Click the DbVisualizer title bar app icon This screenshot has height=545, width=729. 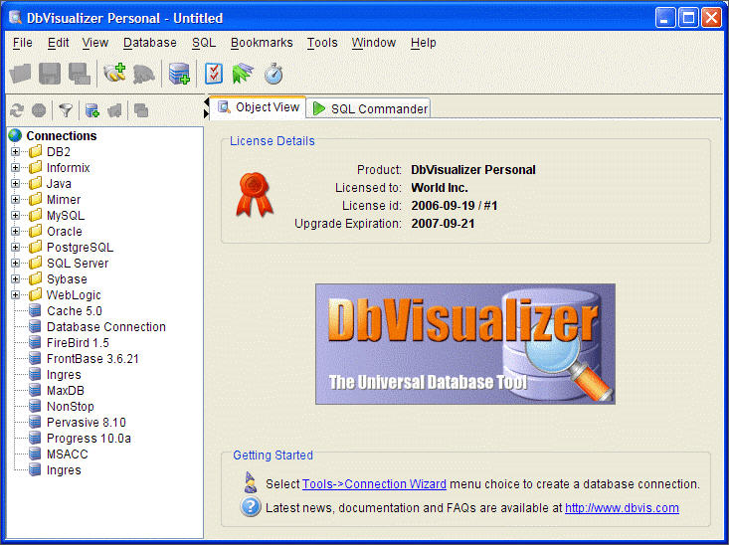coord(15,18)
